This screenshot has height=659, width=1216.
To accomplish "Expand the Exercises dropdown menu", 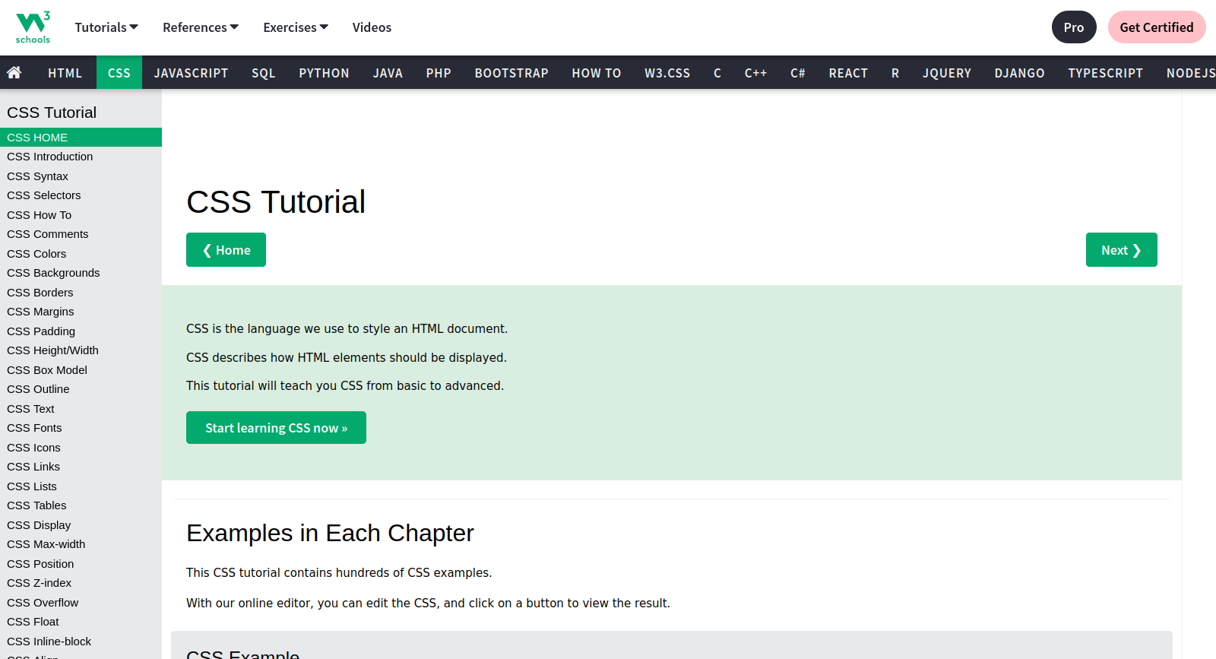I will pyautogui.click(x=296, y=27).
